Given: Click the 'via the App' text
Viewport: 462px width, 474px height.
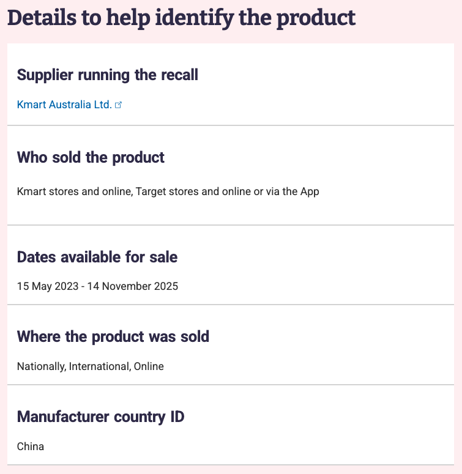Looking at the screenshot, I should pos(292,191).
